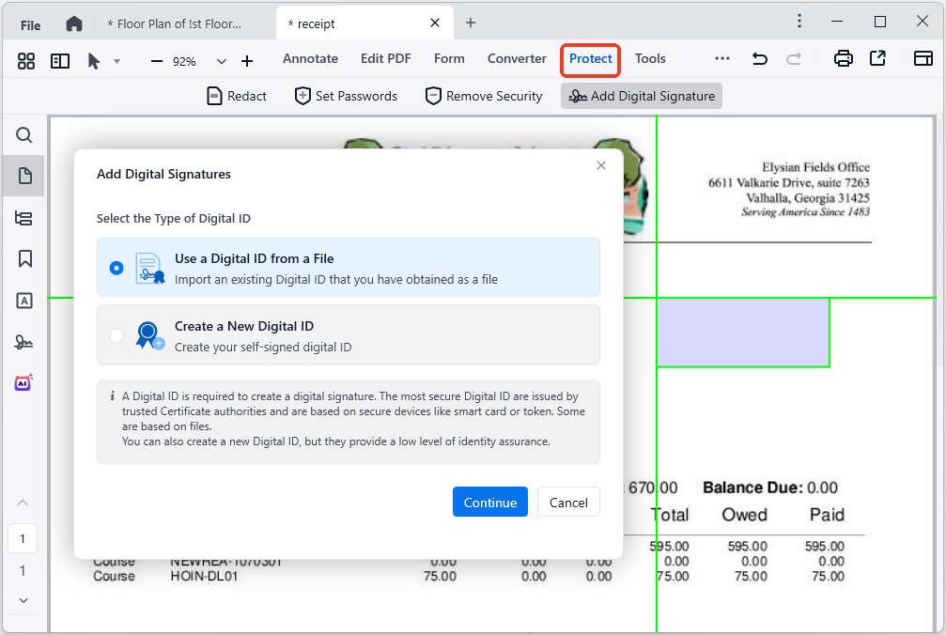Open the Edit PDF tab
The height and width of the screenshot is (635, 946).
pyautogui.click(x=385, y=58)
